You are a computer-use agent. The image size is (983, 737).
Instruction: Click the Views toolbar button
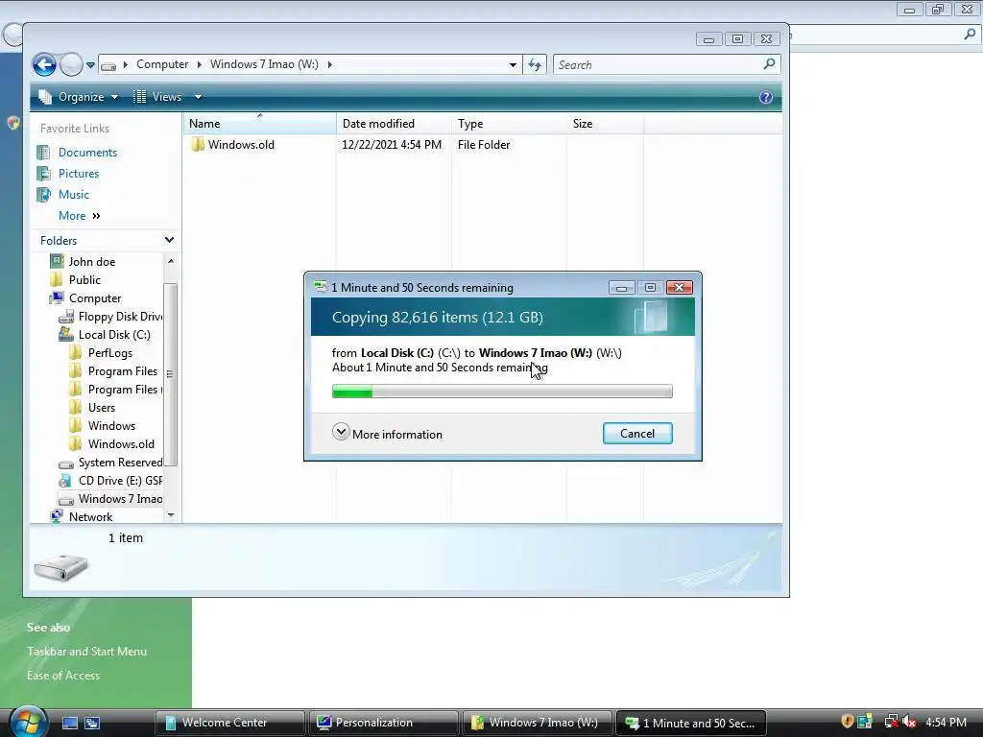158,97
